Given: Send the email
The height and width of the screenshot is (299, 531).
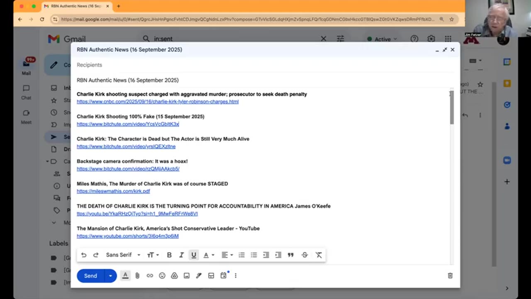Looking at the screenshot, I should [90, 276].
